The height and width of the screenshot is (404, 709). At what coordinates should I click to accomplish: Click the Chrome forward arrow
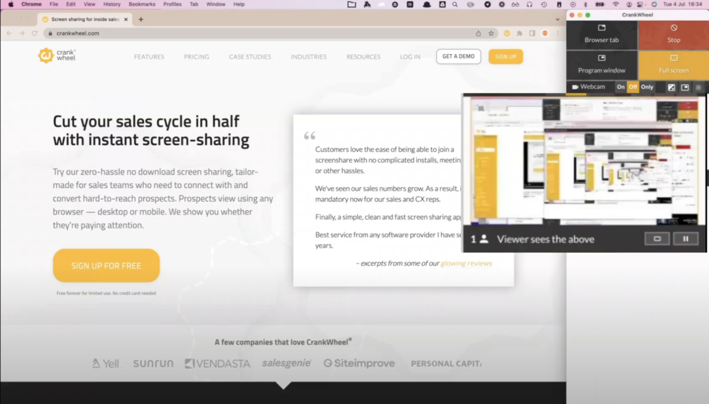[22, 33]
